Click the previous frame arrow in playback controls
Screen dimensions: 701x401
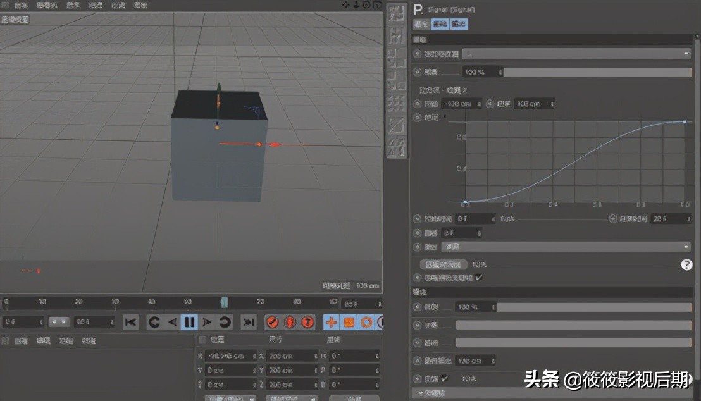click(172, 322)
